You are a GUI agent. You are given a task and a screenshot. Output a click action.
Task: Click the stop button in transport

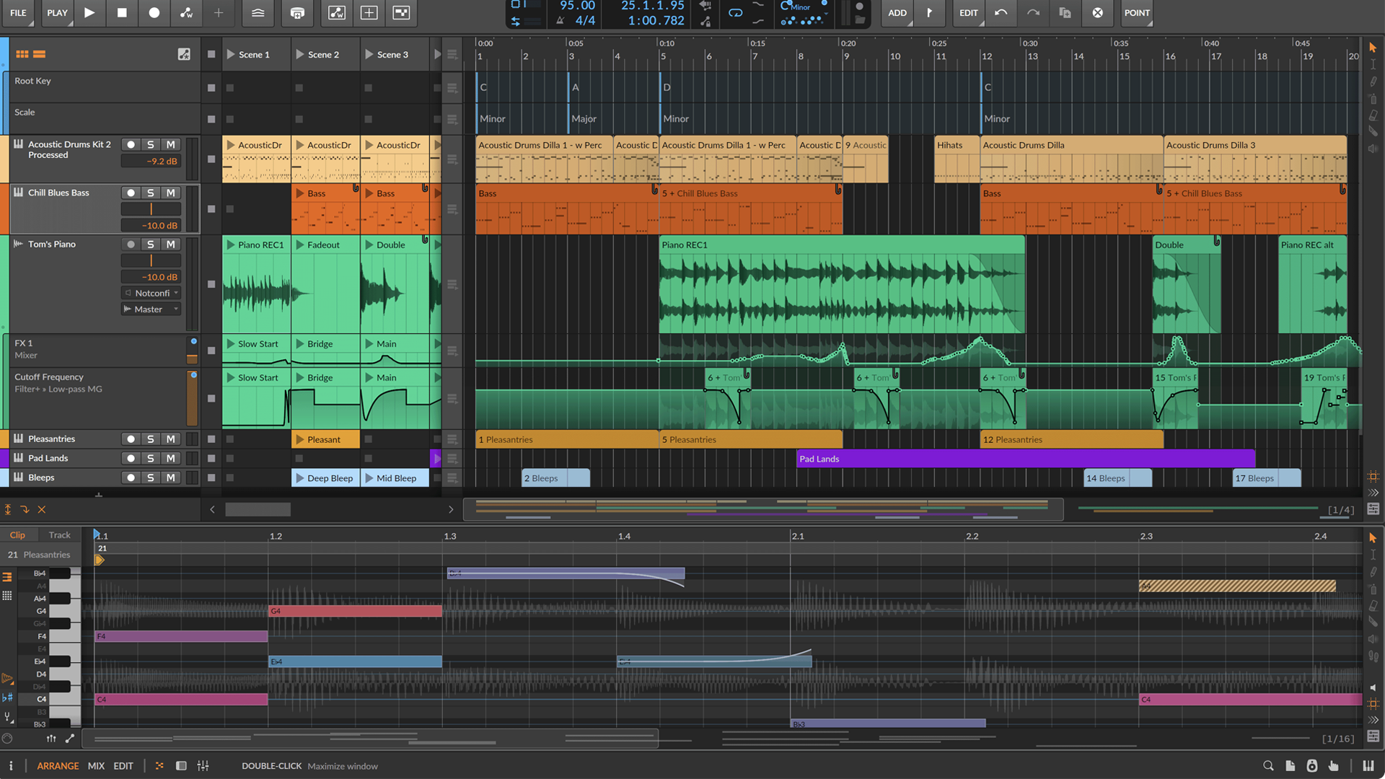coord(121,12)
